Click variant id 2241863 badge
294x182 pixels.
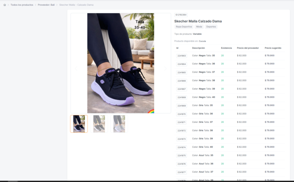pyautogui.click(x=181, y=55)
